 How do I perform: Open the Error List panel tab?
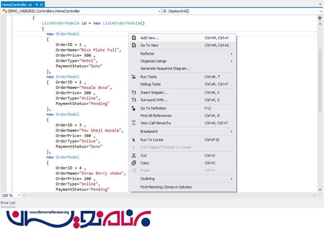coord(8,203)
